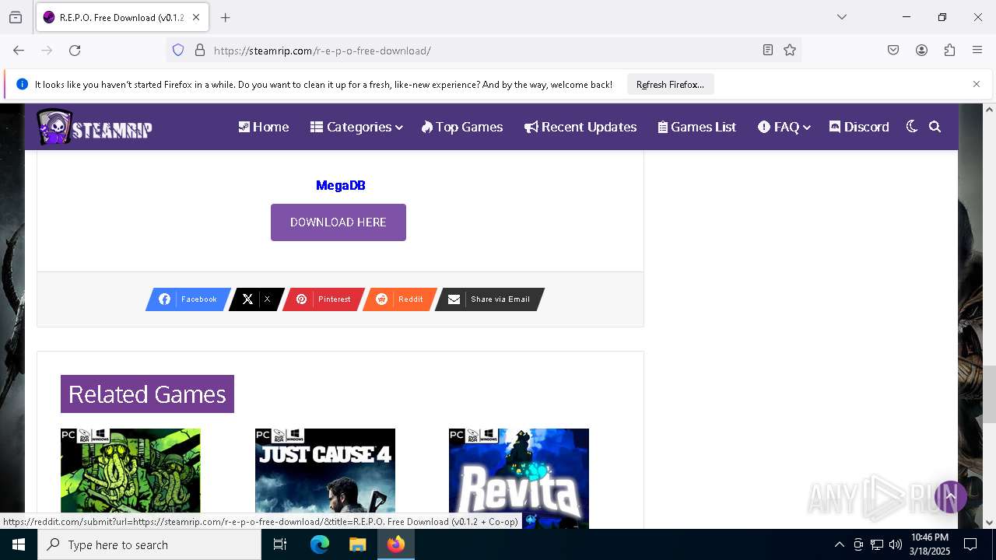This screenshot has height=560, width=996.
Task: Click Share via Email button
Action: (x=489, y=299)
